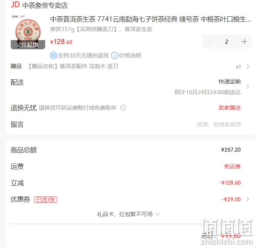Click the quantity field showing 2
Screen dimensions: 256x248
[227, 42]
